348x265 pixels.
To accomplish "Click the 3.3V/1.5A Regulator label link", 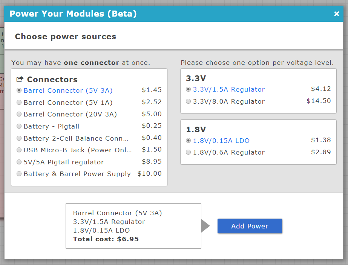I will [229, 89].
